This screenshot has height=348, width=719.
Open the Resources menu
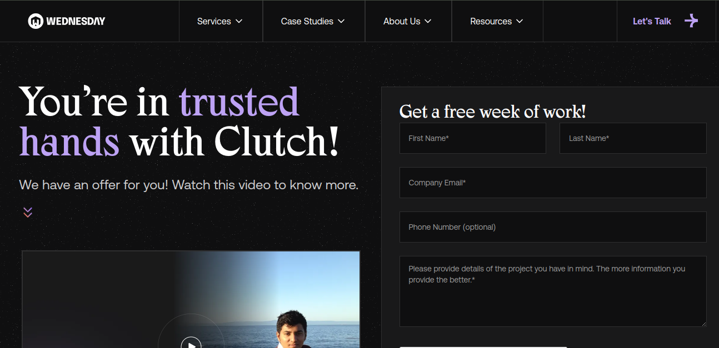pyautogui.click(x=497, y=21)
